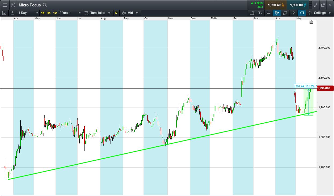
Task: Toggle the candlestick crosshair icon
Action: tap(293, 13)
